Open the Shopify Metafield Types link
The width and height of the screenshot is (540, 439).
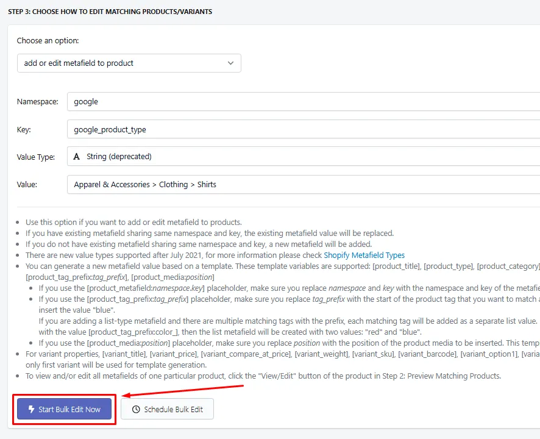click(x=364, y=255)
